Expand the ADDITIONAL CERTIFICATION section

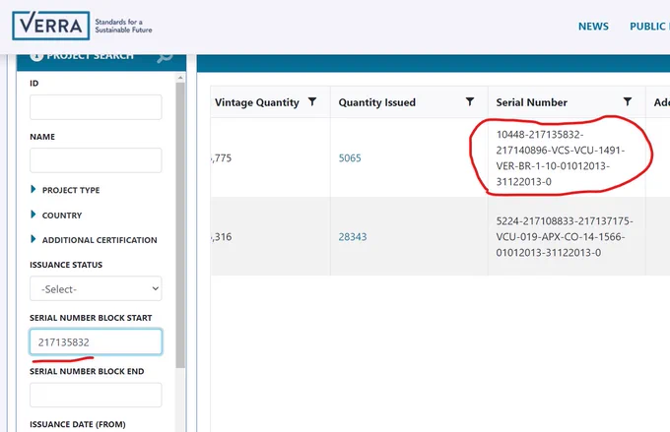click(94, 240)
